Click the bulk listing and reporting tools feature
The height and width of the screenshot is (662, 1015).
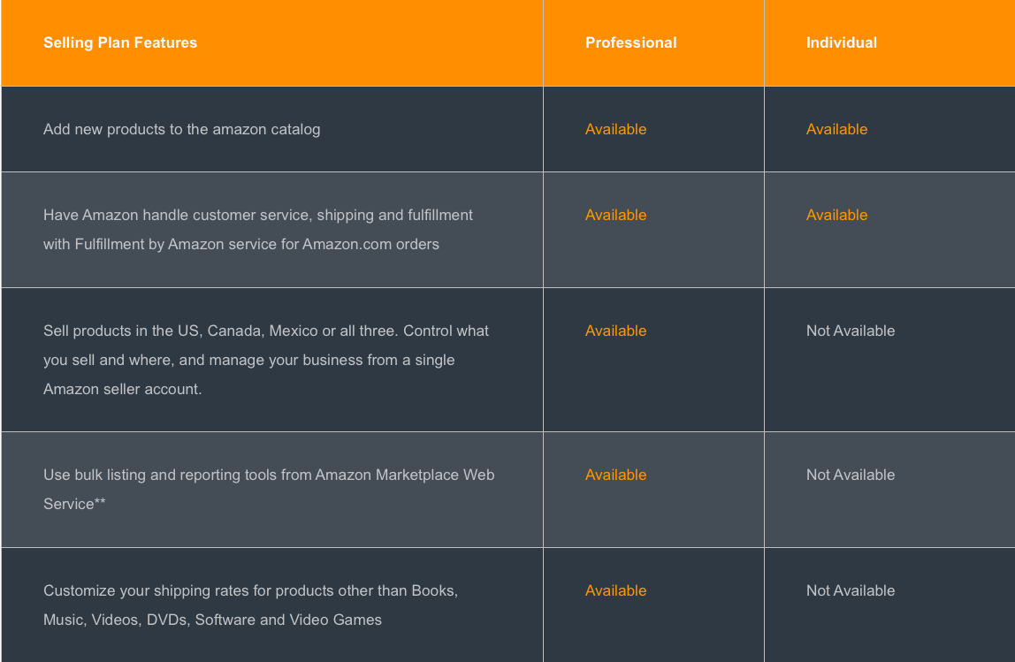[269, 490]
